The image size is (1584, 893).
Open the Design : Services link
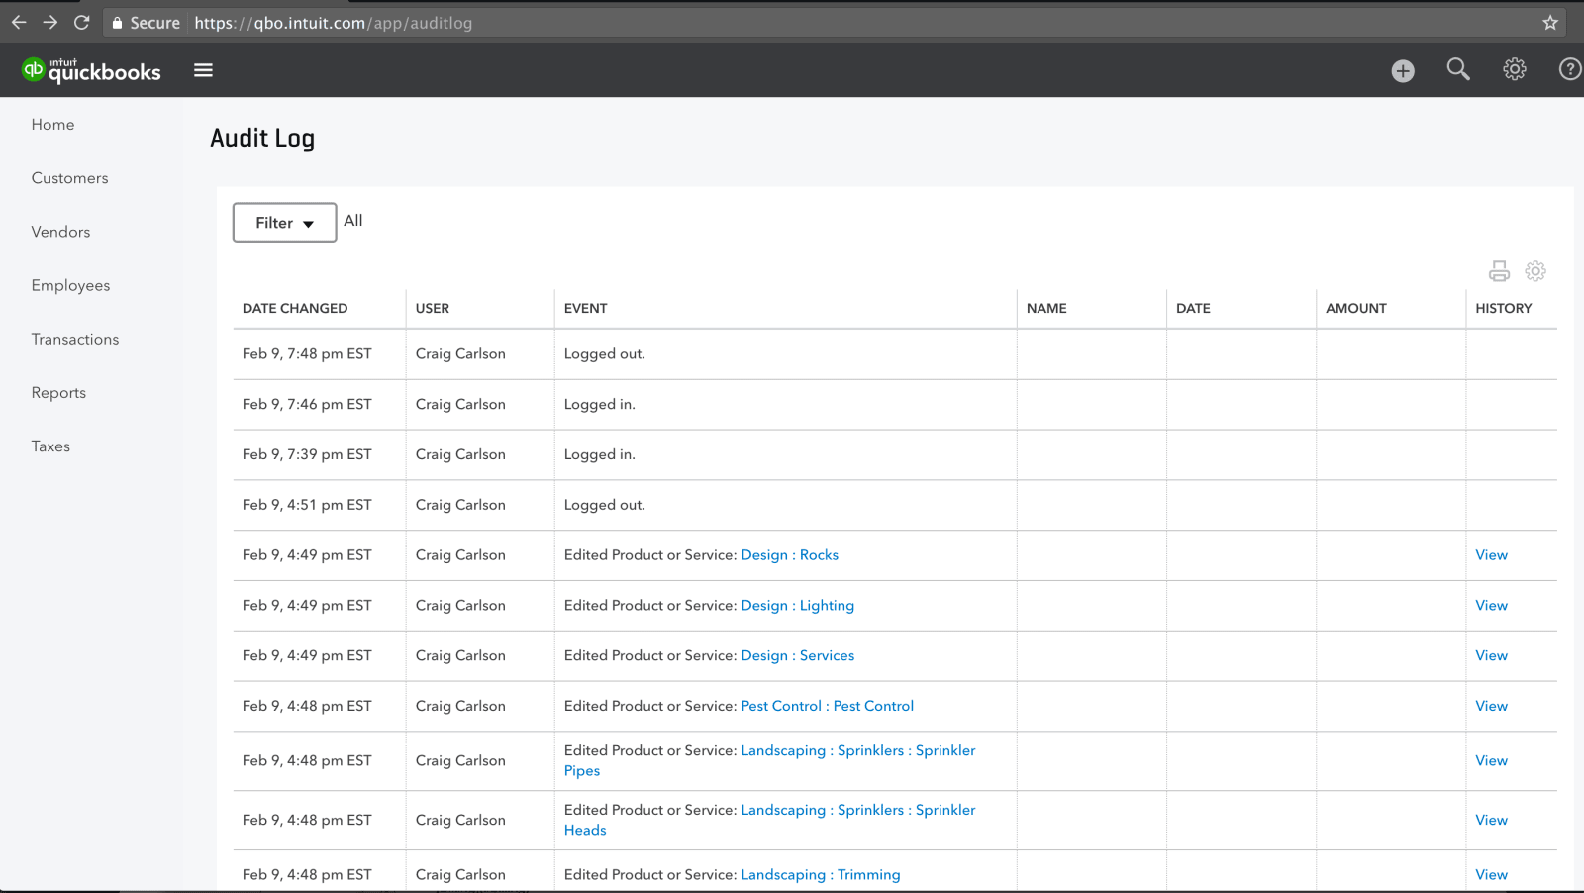click(797, 656)
